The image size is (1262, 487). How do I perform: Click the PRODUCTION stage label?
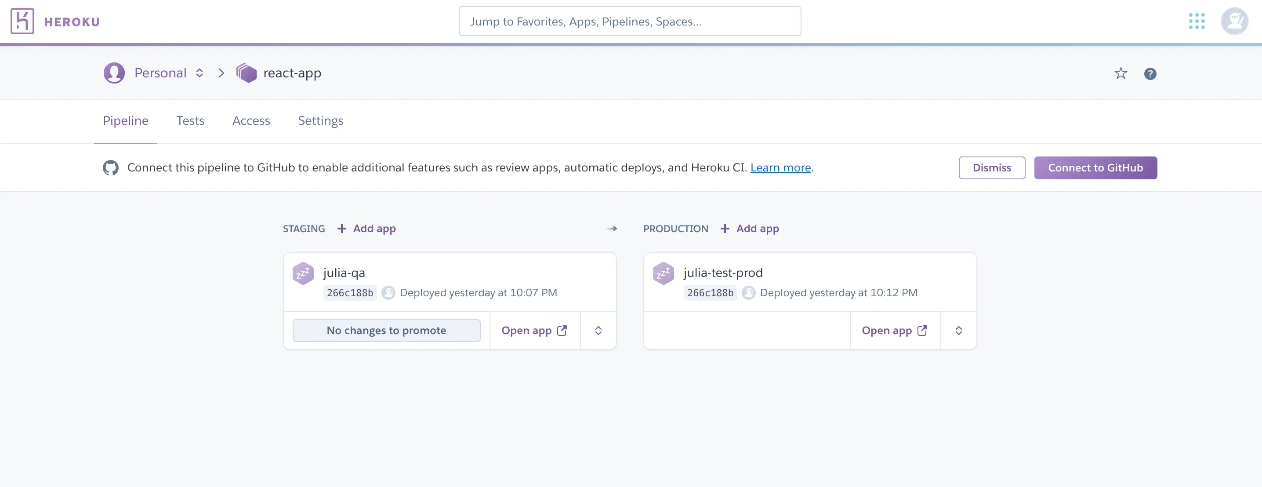tap(675, 228)
